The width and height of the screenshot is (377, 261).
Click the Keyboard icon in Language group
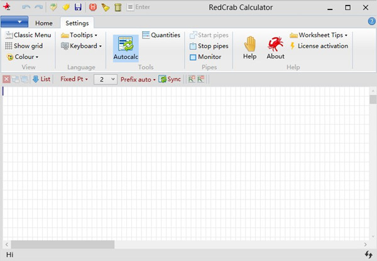tap(65, 46)
